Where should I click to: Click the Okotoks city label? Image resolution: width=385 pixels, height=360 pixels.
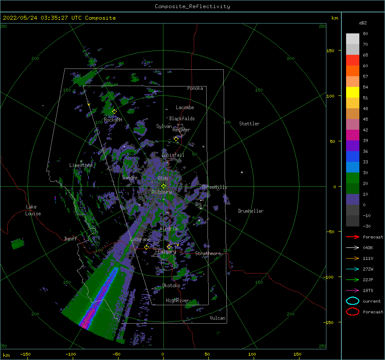pos(172,286)
